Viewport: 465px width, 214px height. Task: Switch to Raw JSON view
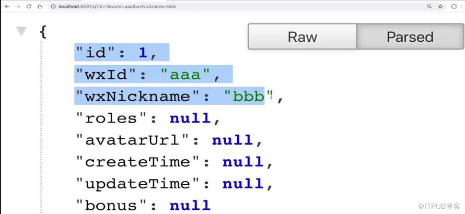(x=302, y=37)
